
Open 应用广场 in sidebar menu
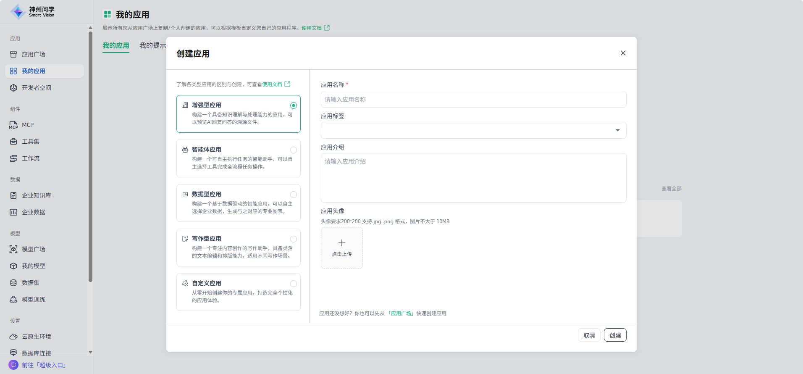click(x=34, y=54)
